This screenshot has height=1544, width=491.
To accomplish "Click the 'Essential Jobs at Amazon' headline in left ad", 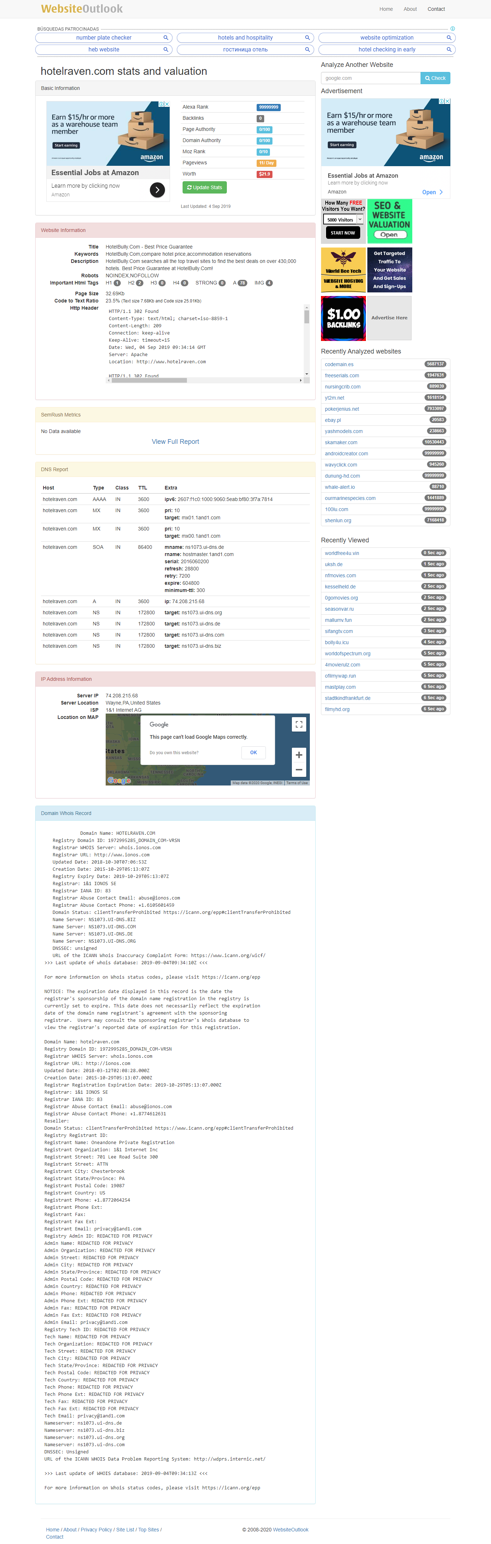I will click(x=95, y=173).
